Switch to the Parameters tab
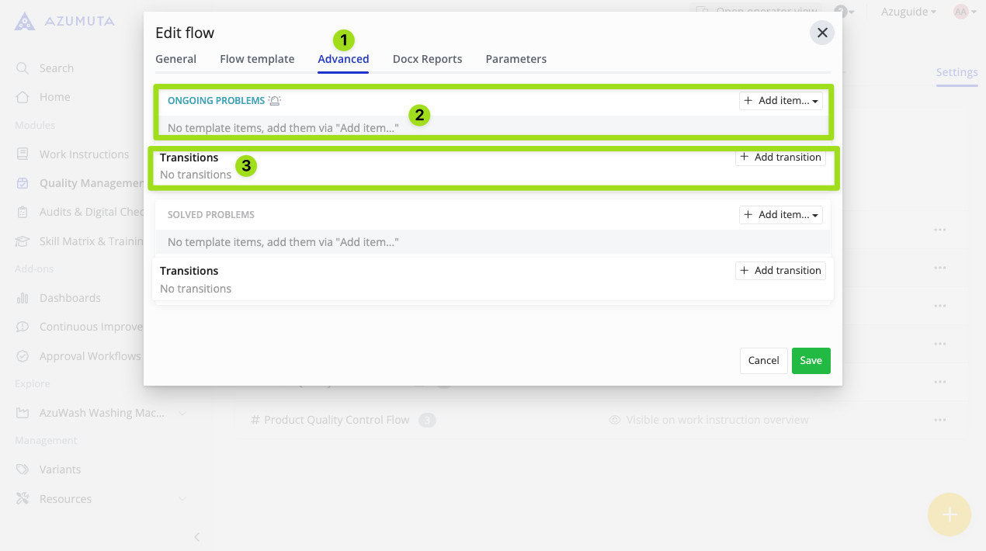This screenshot has height=551, width=986. click(516, 59)
